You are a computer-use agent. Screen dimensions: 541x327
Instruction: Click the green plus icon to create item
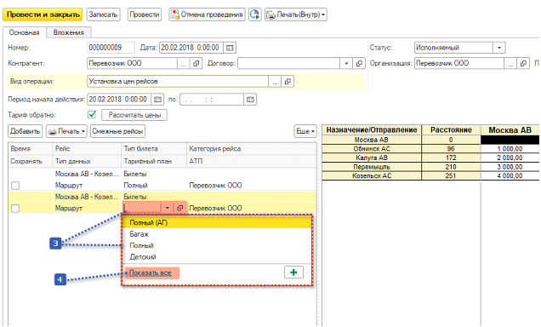point(293,272)
